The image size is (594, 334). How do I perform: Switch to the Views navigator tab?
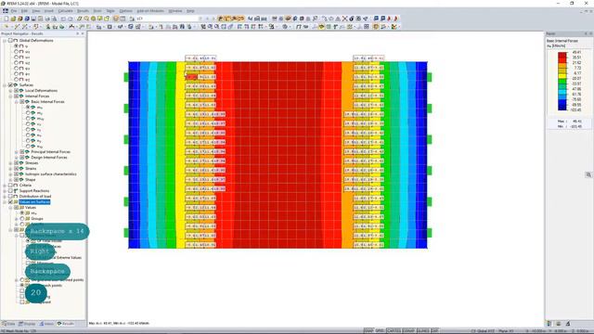(46, 324)
